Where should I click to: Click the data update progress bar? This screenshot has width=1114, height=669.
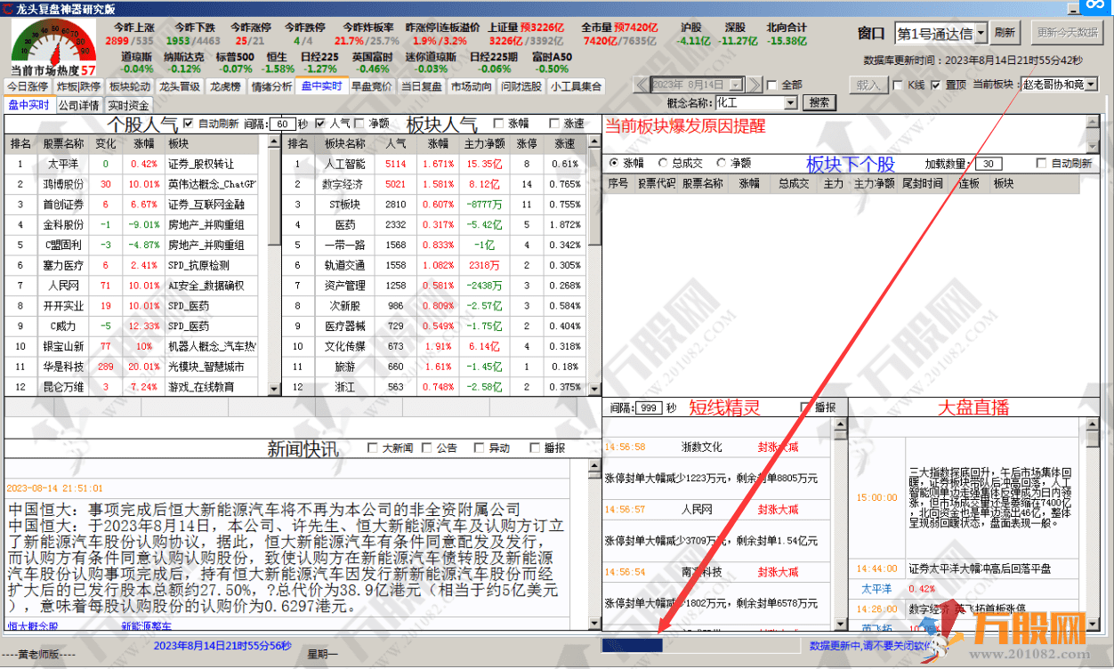point(701,645)
